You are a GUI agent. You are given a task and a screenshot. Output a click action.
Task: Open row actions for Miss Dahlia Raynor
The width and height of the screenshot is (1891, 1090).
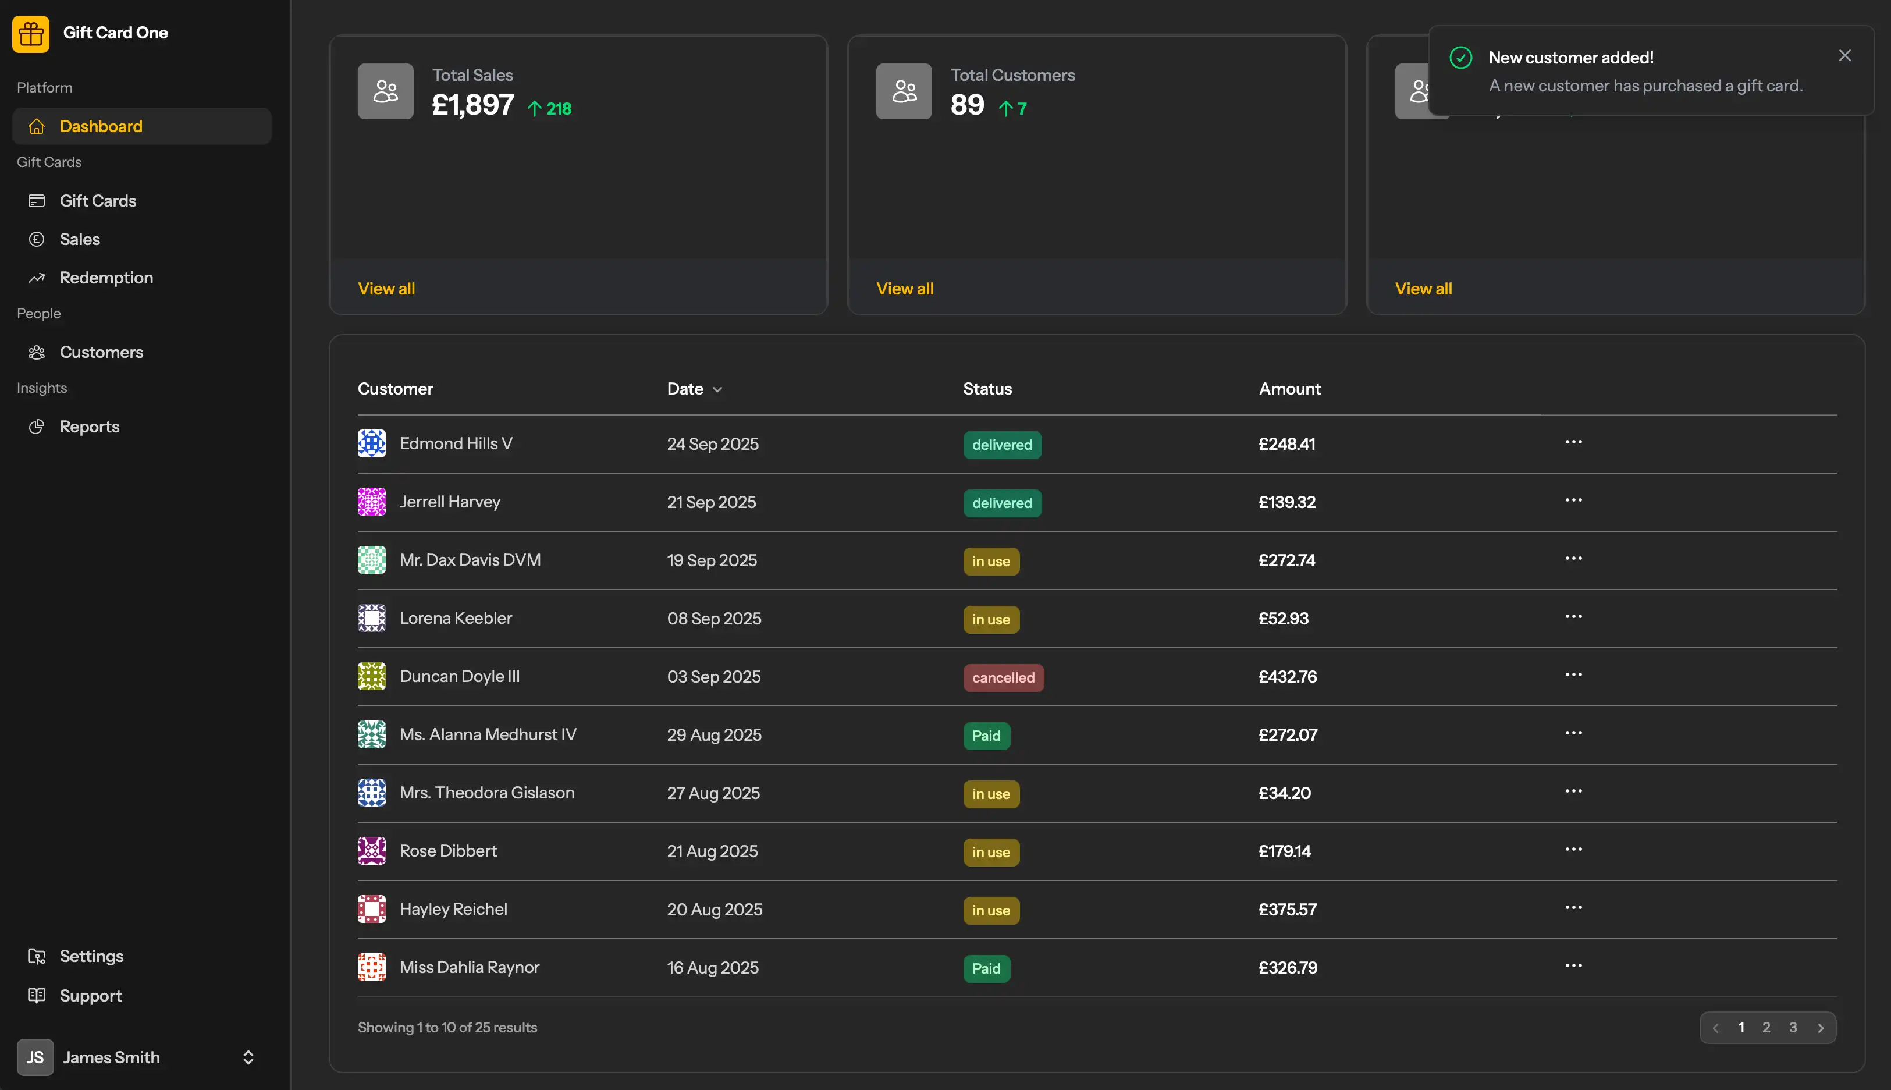point(1573,965)
